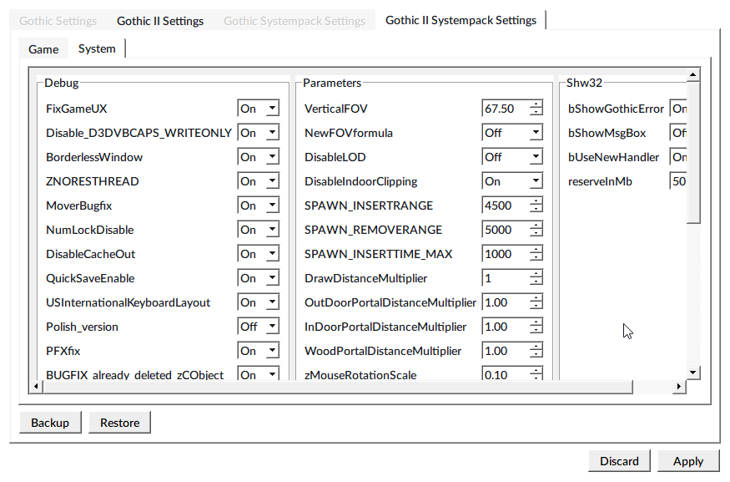Image resolution: width=730 pixels, height=482 pixels.
Task: Click the horizontal scrollbar left arrow
Action: click(x=36, y=387)
